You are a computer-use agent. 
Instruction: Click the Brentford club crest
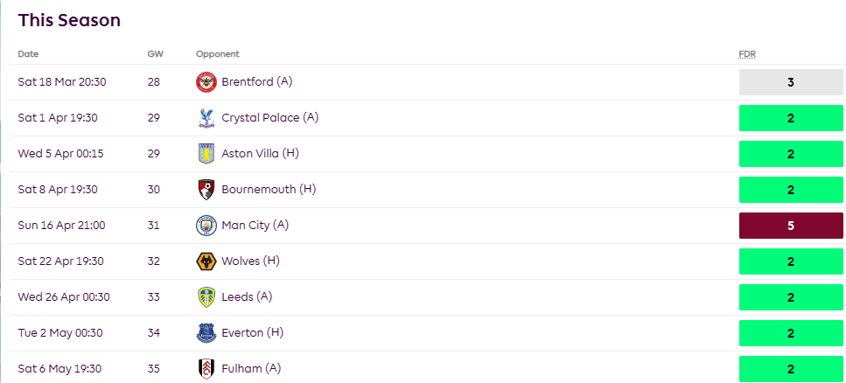click(206, 82)
